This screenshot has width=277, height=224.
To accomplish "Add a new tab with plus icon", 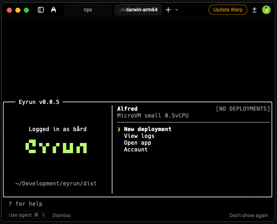I will [168, 10].
